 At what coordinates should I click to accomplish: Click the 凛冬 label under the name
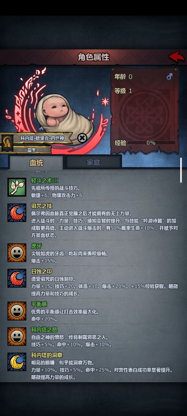[32, 150]
